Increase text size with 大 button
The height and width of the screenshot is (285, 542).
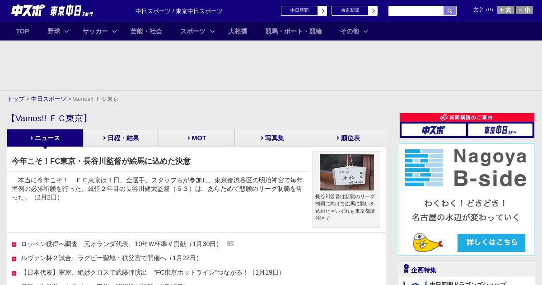[506, 10]
